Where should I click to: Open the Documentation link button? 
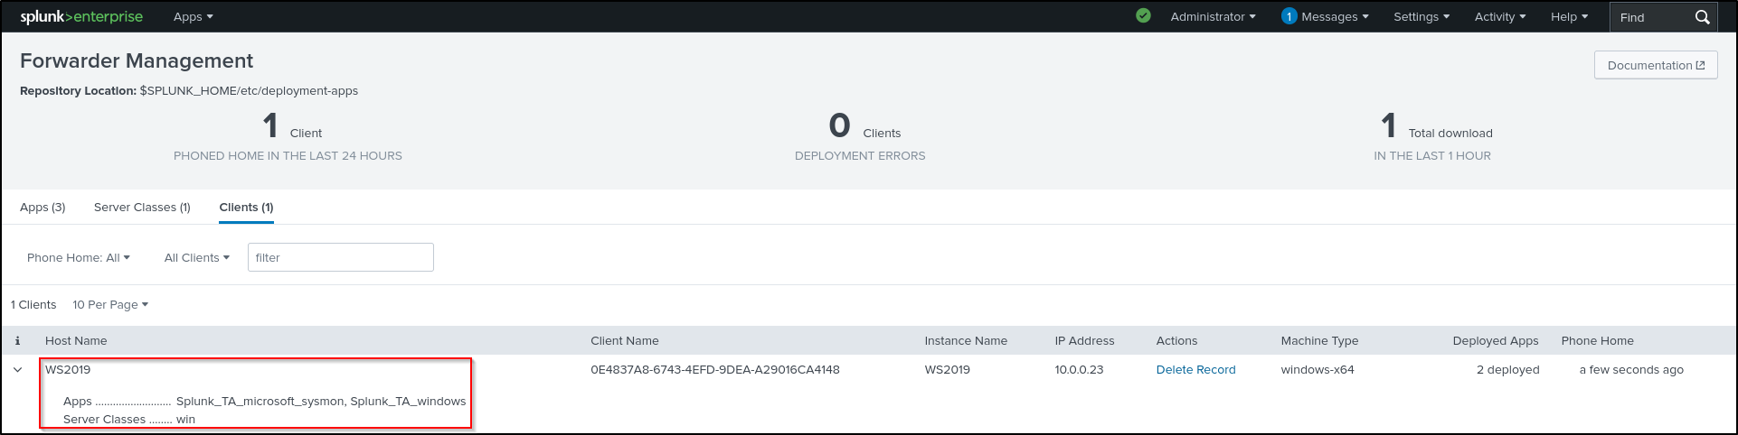click(x=1656, y=65)
